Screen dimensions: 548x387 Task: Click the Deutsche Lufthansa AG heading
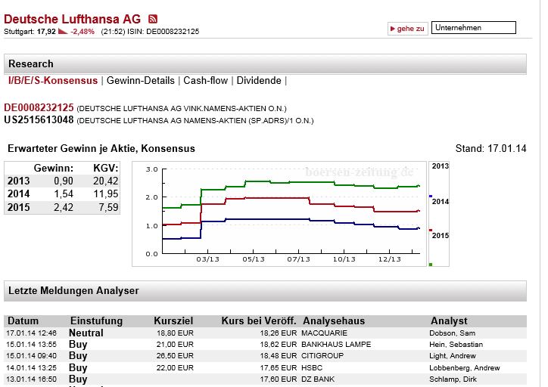pos(73,19)
